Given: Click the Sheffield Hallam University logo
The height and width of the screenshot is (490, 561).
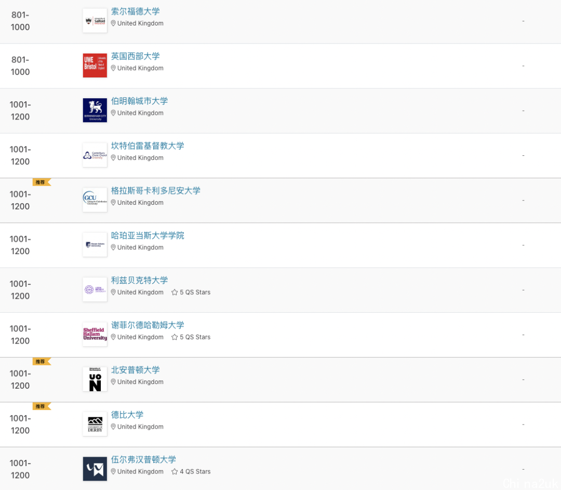Looking at the screenshot, I should point(95,334).
